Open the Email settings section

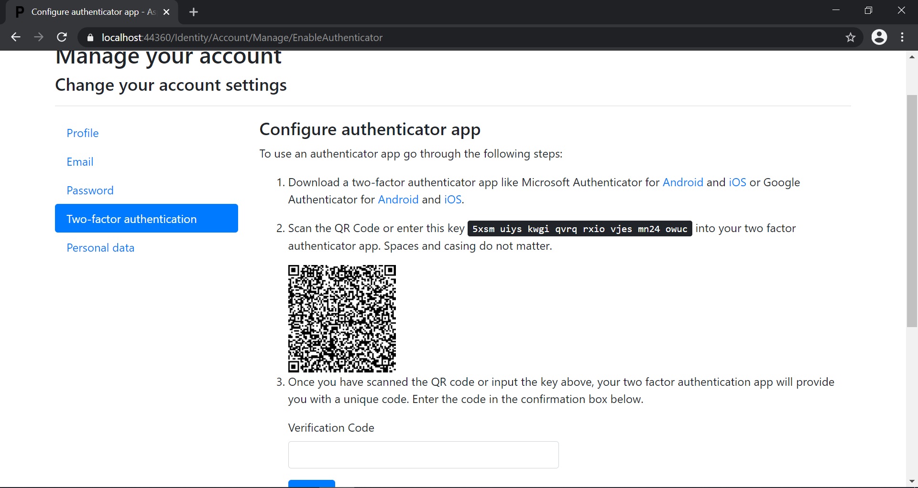(x=80, y=162)
